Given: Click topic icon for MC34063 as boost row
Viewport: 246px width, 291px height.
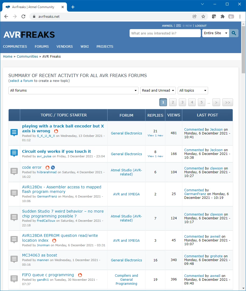Looking at the screenshot, I should tap(14, 259).
